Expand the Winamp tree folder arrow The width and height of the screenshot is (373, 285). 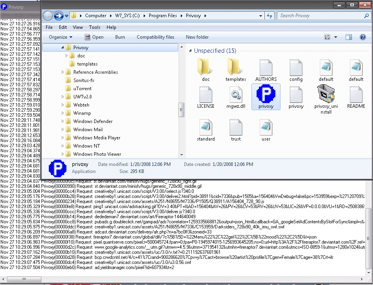click(62, 113)
